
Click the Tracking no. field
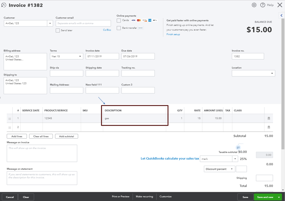[138, 73]
